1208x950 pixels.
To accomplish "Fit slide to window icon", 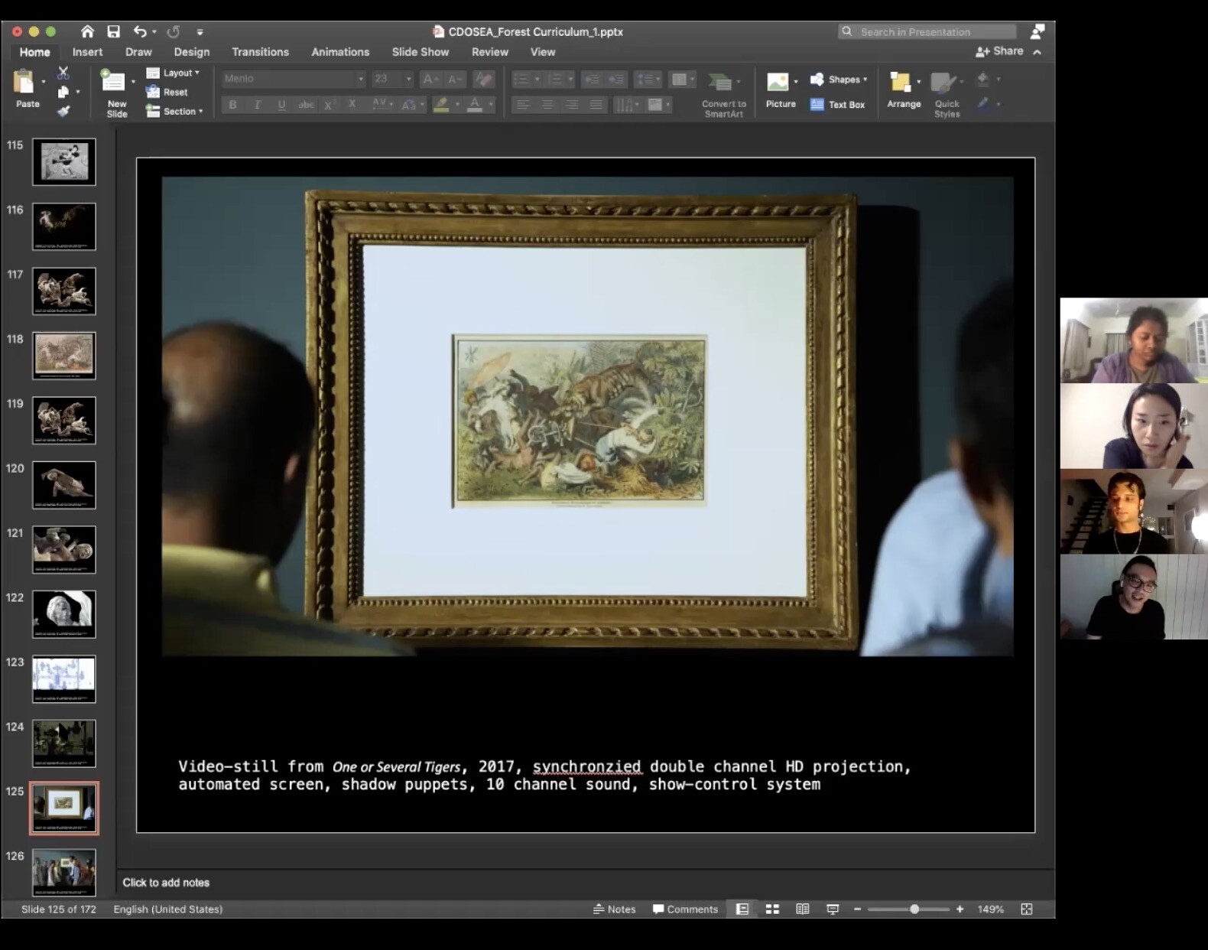I will coord(1027,909).
